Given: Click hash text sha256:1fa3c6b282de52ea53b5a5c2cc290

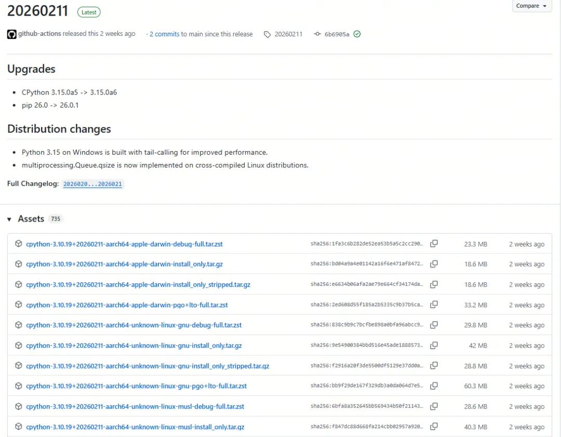Looking at the screenshot, I should pos(367,244).
